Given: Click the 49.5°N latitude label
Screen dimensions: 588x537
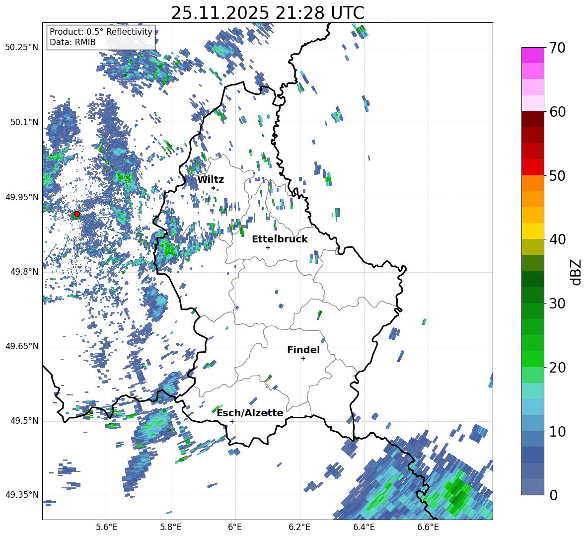Looking at the screenshot, I should 24,421.
